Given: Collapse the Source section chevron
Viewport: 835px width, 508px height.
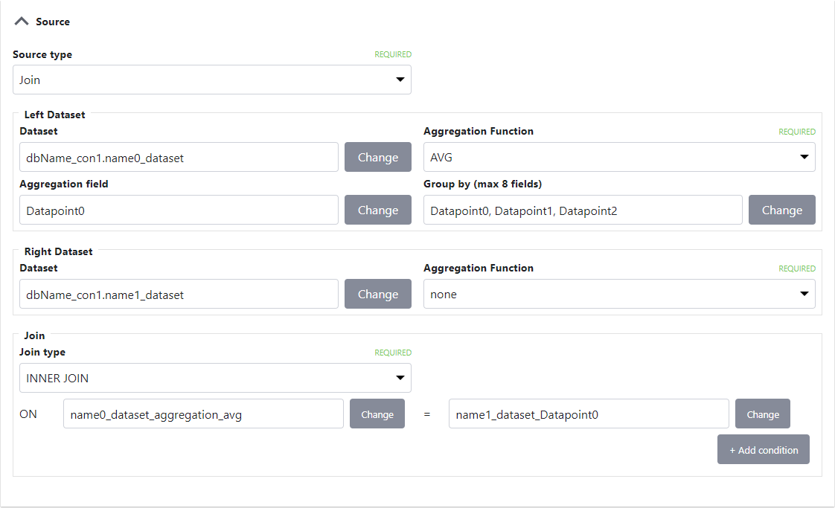Looking at the screenshot, I should point(22,22).
